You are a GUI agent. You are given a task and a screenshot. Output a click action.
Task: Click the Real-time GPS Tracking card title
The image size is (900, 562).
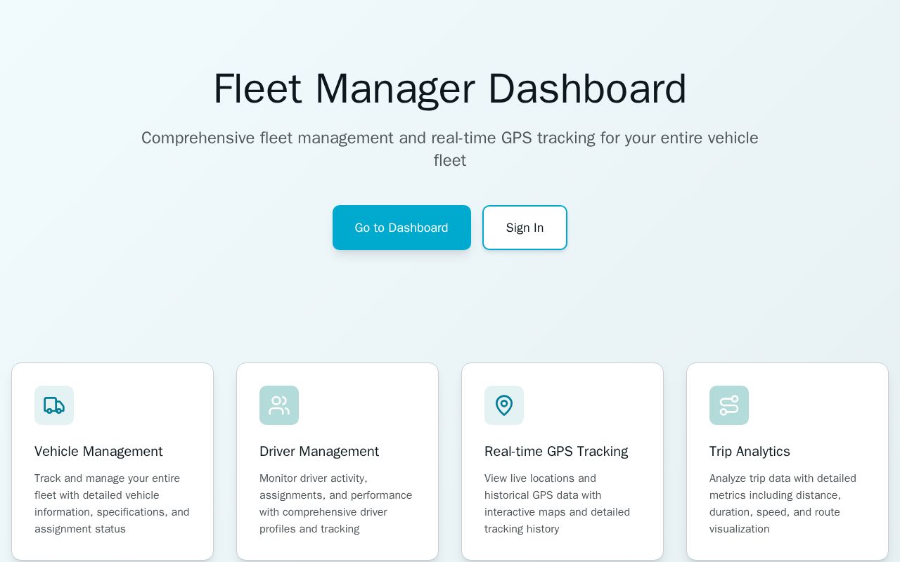(556, 452)
